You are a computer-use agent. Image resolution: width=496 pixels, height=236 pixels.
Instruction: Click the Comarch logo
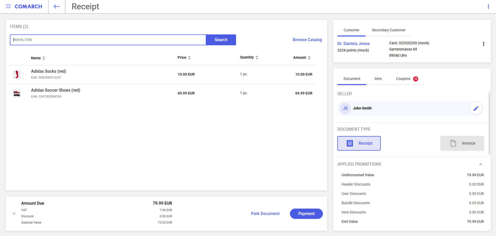coord(28,6)
